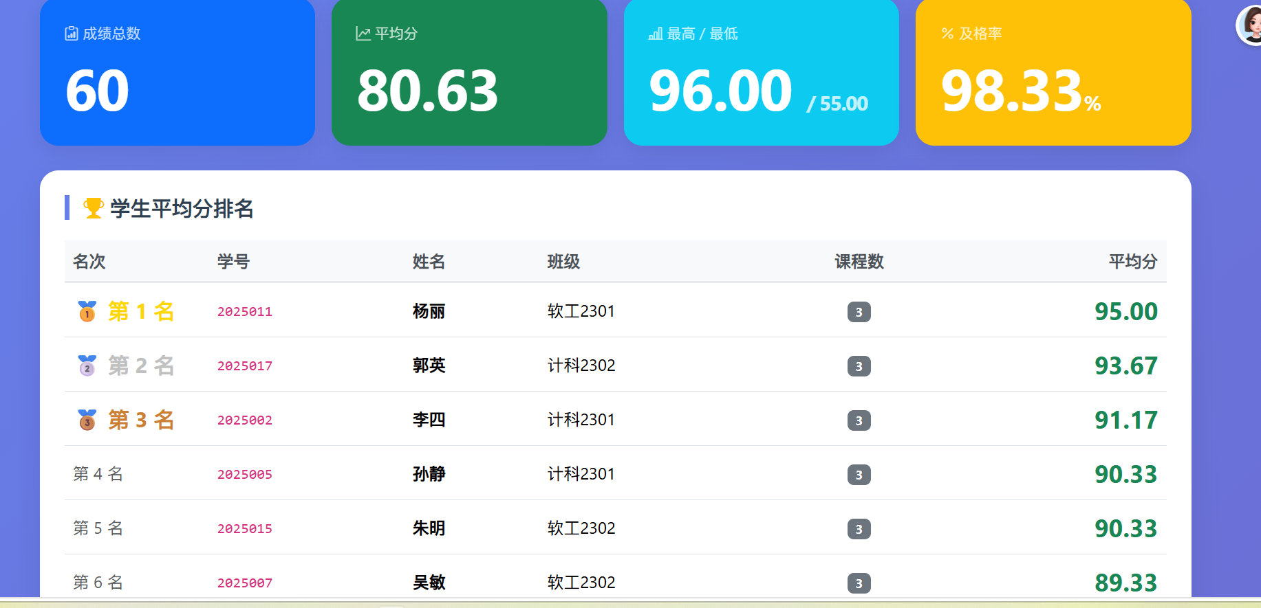Click the 平均分 column header in the table
This screenshot has height=608, width=1261.
tap(1133, 262)
